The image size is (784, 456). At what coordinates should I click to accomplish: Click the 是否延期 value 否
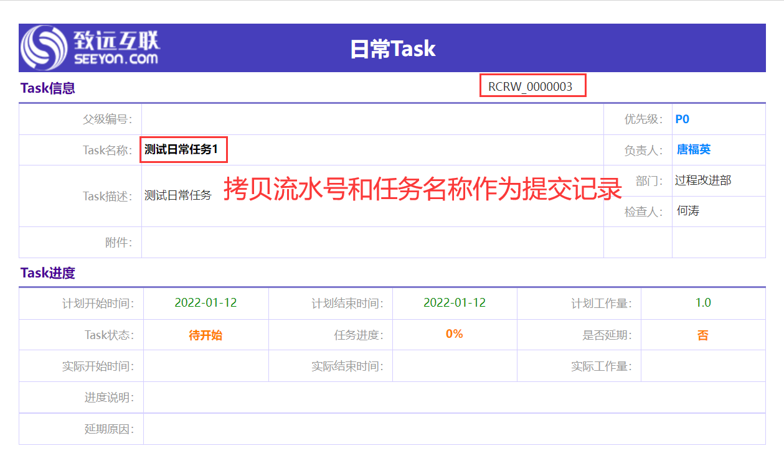pyautogui.click(x=703, y=335)
